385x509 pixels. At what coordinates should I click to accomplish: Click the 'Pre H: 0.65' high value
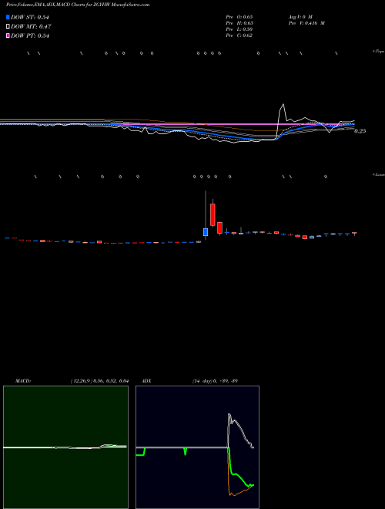pyautogui.click(x=239, y=23)
